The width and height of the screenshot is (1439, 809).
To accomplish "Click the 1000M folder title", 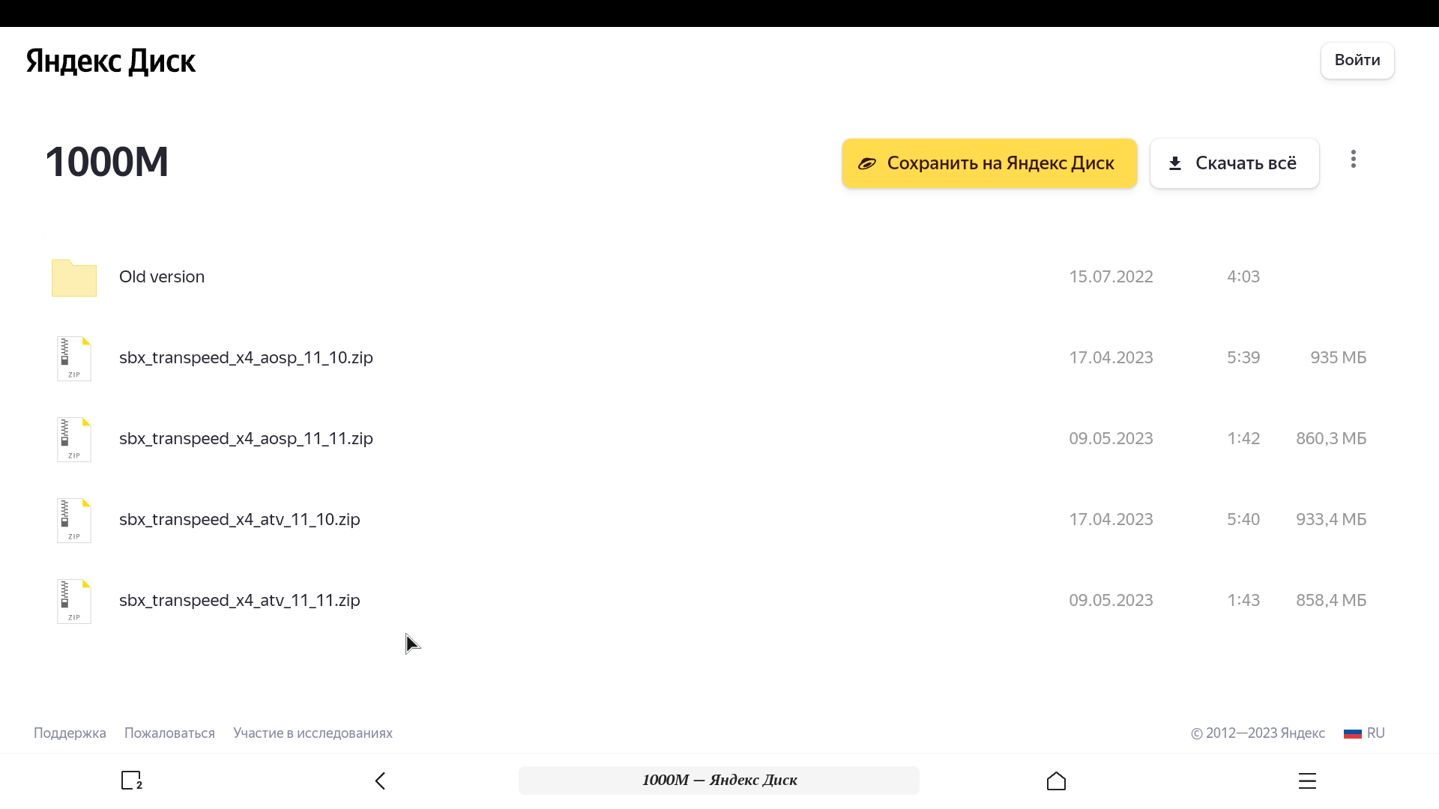I will pyautogui.click(x=107, y=162).
